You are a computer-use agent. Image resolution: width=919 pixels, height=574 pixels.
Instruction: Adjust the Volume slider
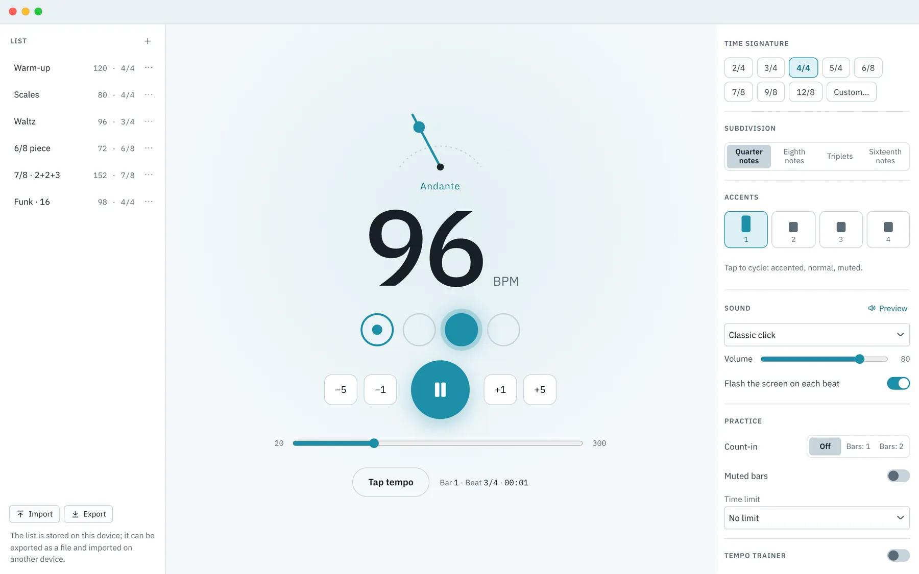tap(824, 359)
